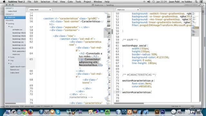Open the Help menu

[x=107, y=2]
